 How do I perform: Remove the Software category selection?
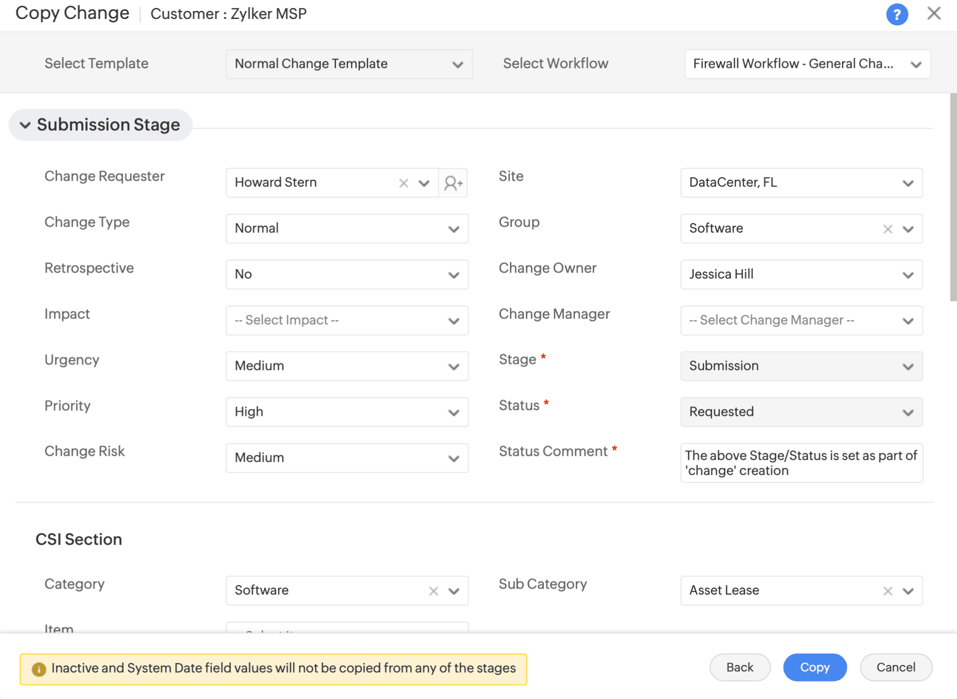point(433,591)
